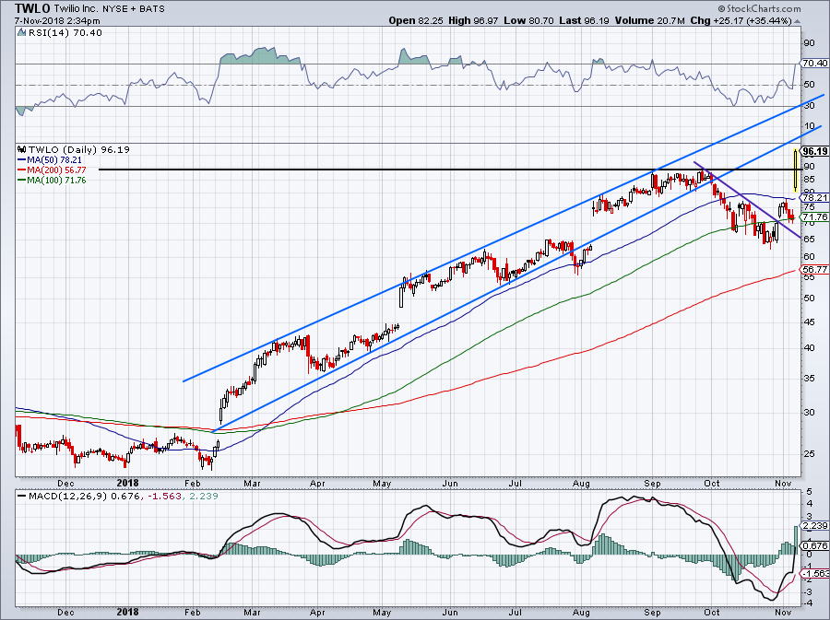
Task: Open the StockCharts.com copyright link
Action: tap(760, 8)
